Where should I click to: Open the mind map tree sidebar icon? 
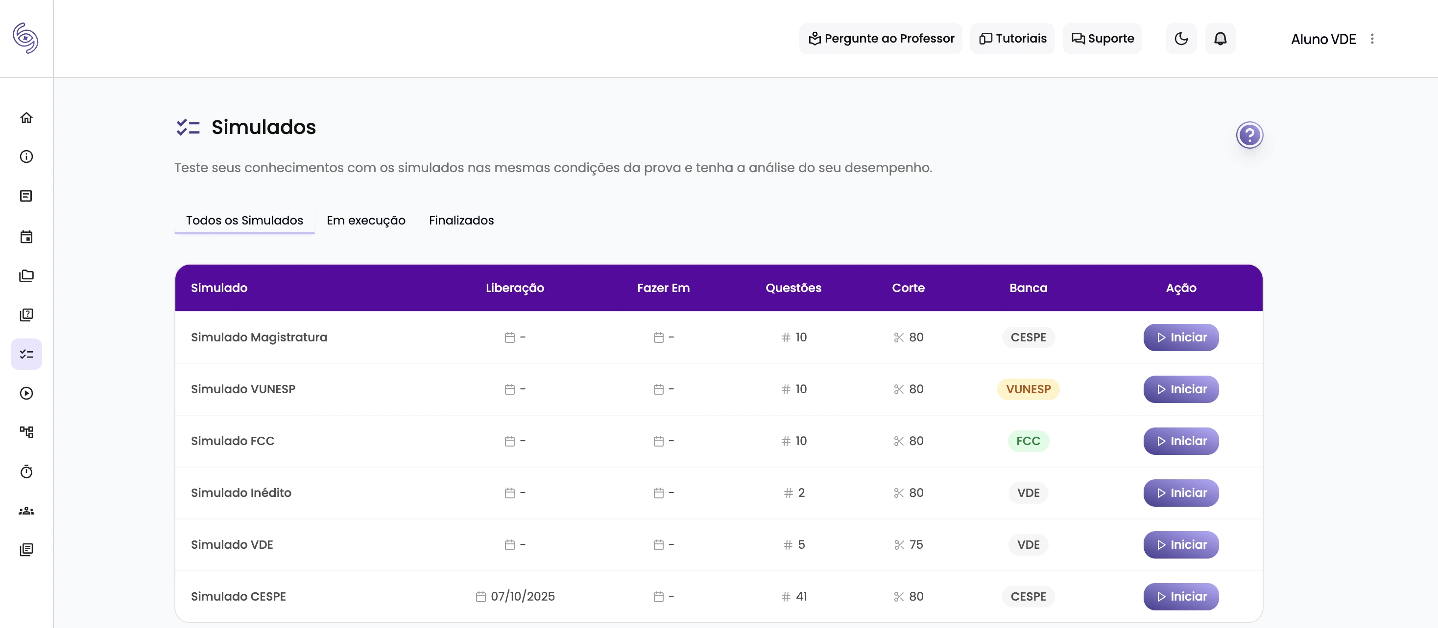point(26,432)
